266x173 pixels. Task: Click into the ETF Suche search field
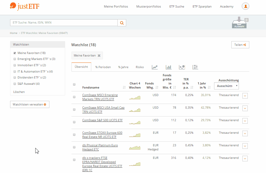[64, 23]
